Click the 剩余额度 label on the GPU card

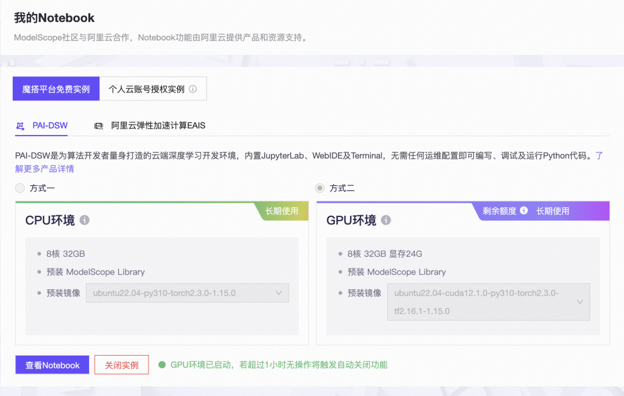tap(499, 211)
